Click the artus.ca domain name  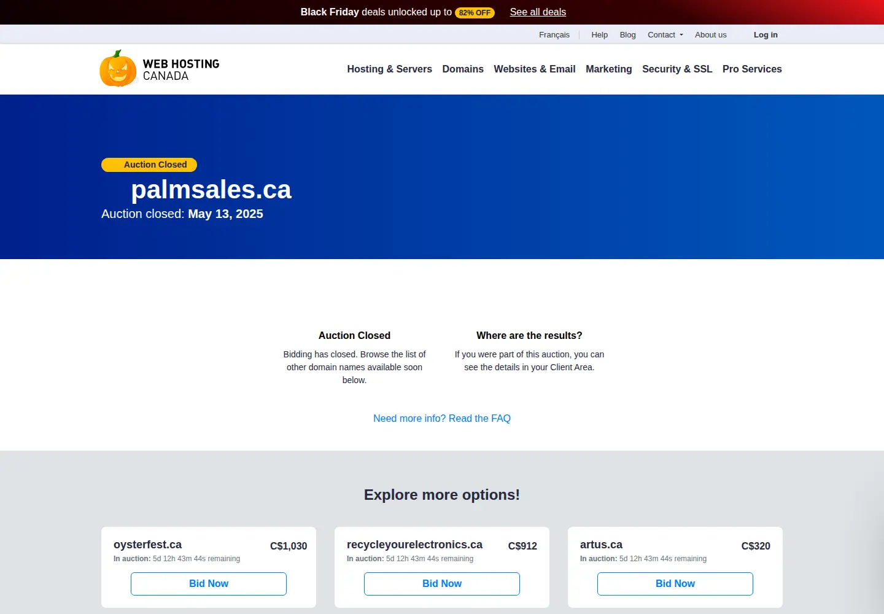pyautogui.click(x=601, y=545)
